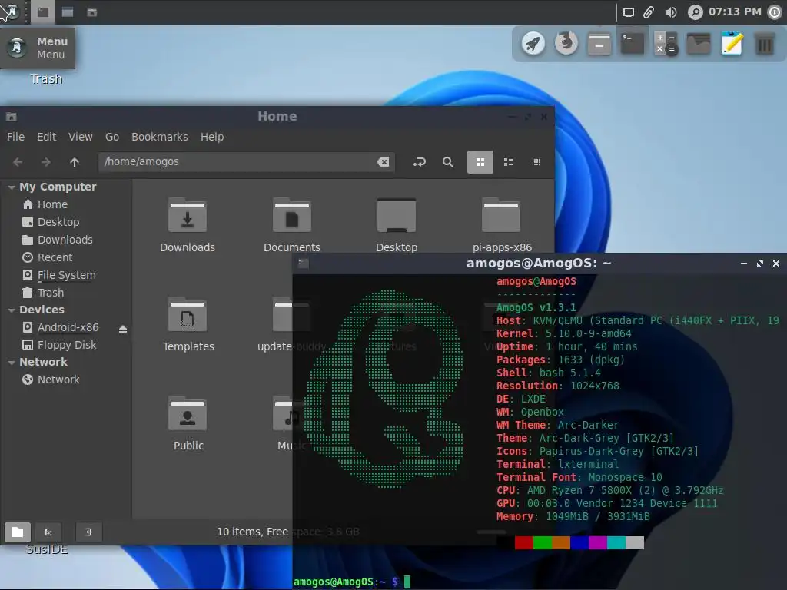
Task: Toggle location entry mode button
Action: pos(419,162)
